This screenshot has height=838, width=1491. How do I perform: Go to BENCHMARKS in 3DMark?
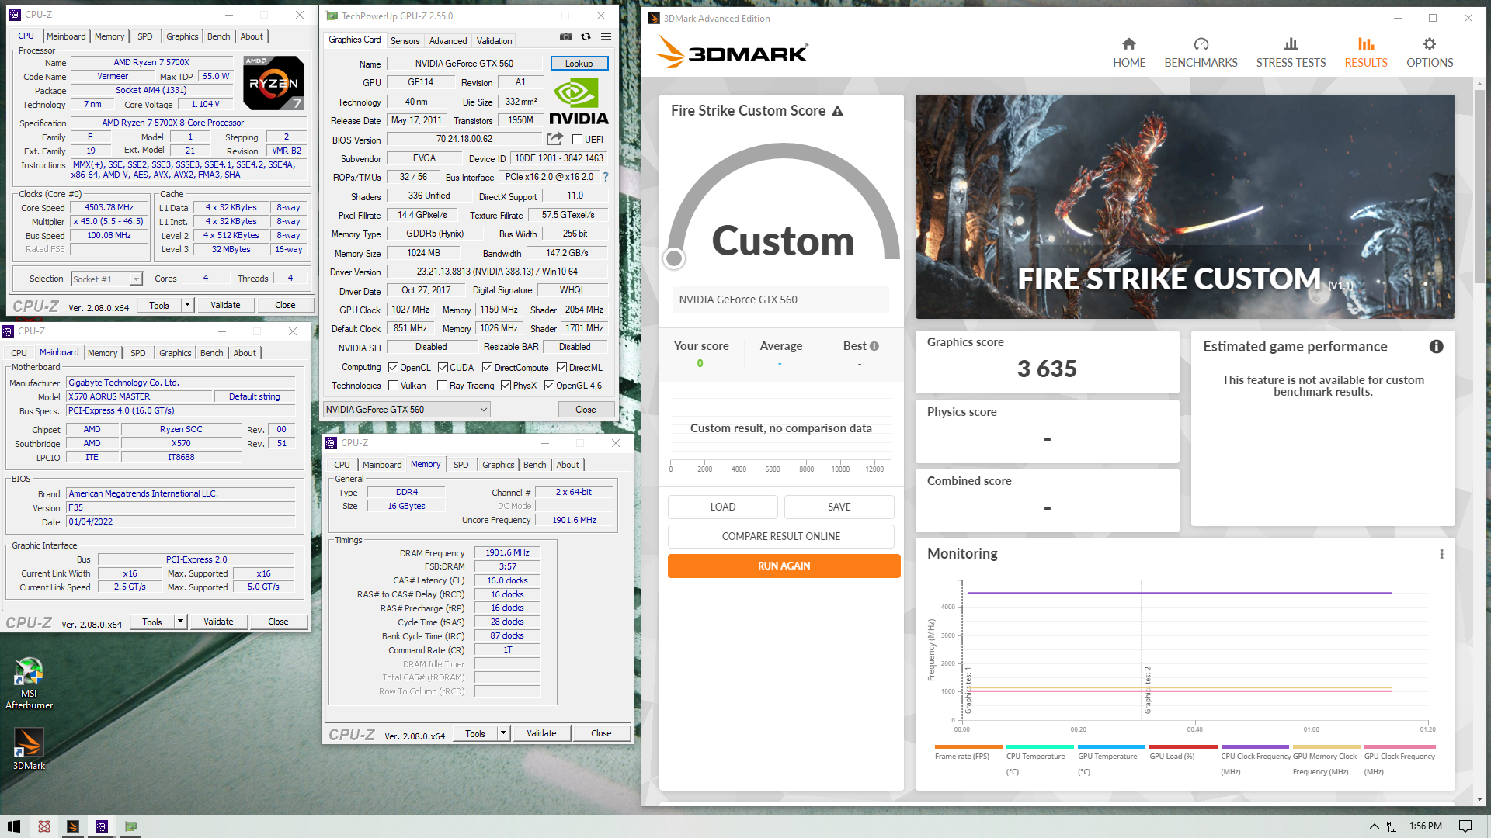[1201, 53]
